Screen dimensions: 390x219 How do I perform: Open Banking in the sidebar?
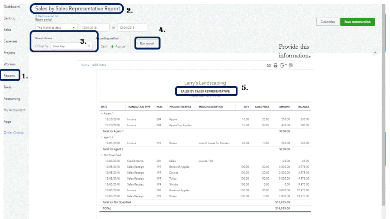9,18
